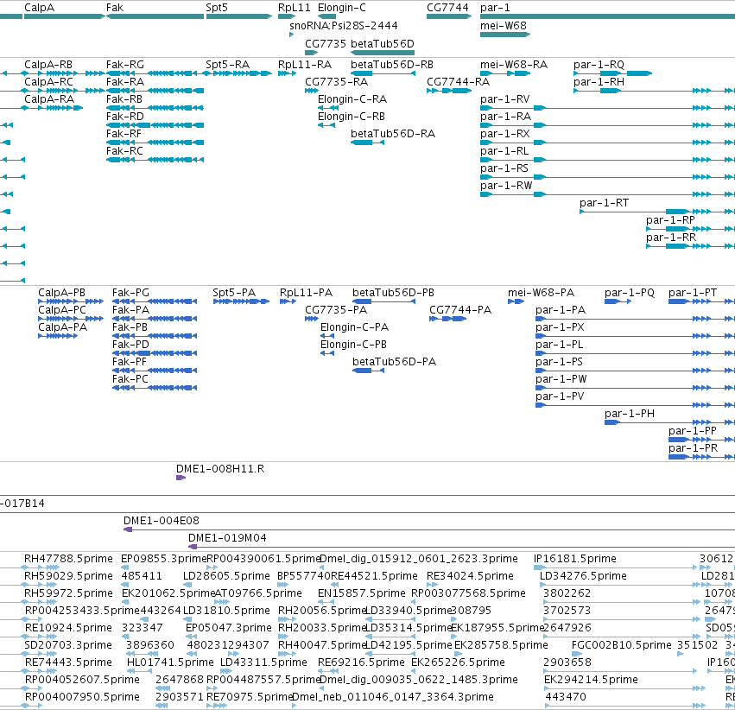Select EST EK294214.5prime
The width and height of the screenshot is (735, 710).
[x=624, y=688]
